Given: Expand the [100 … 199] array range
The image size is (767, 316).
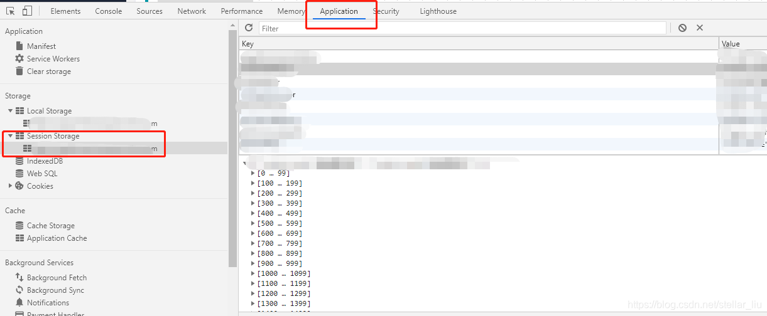Looking at the screenshot, I should [254, 183].
